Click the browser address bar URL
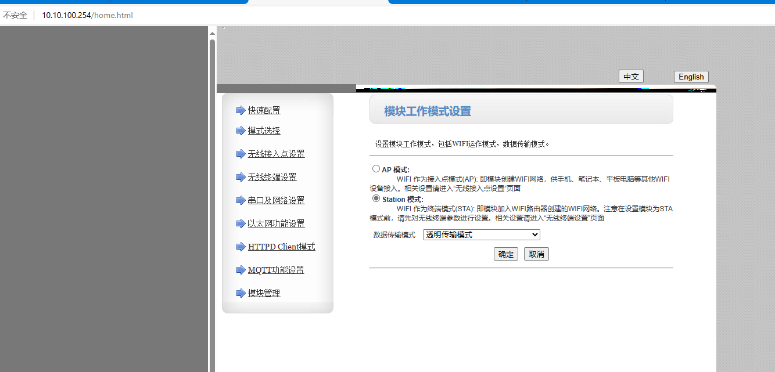The height and width of the screenshot is (372, 775). (87, 15)
